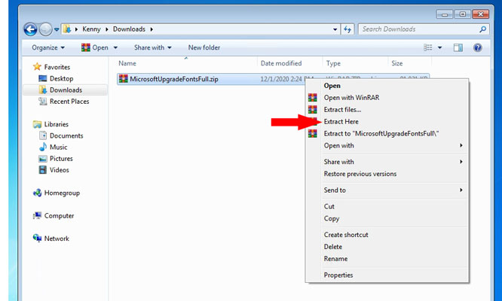502x301 pixels.
Task: Open Desktop in the navigation pane
Action: point(62,78)
